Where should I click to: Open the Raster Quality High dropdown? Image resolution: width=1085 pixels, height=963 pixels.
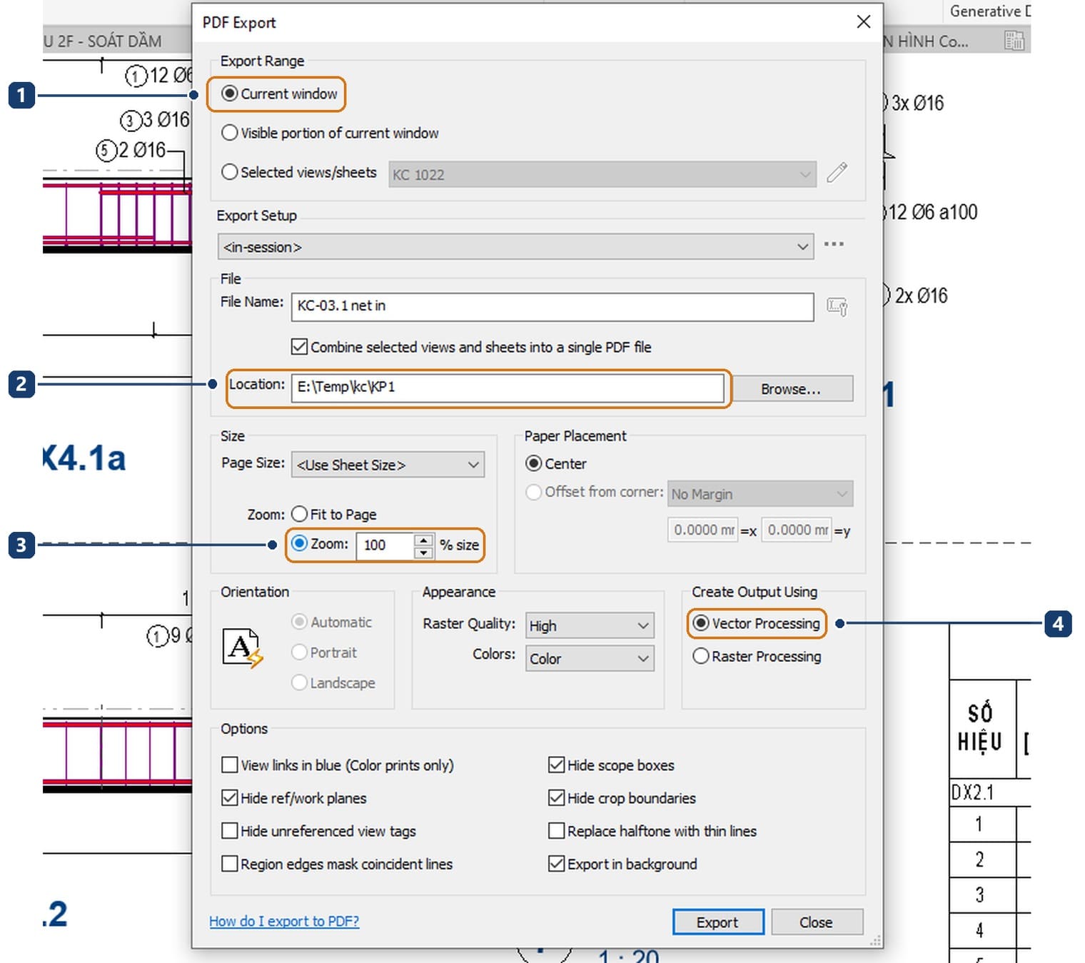(x=590, y=626)
